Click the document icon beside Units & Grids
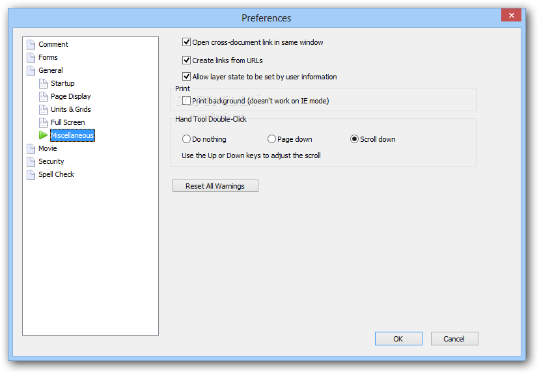The height and width of the screenshot is (374, 539). point(44,109)
